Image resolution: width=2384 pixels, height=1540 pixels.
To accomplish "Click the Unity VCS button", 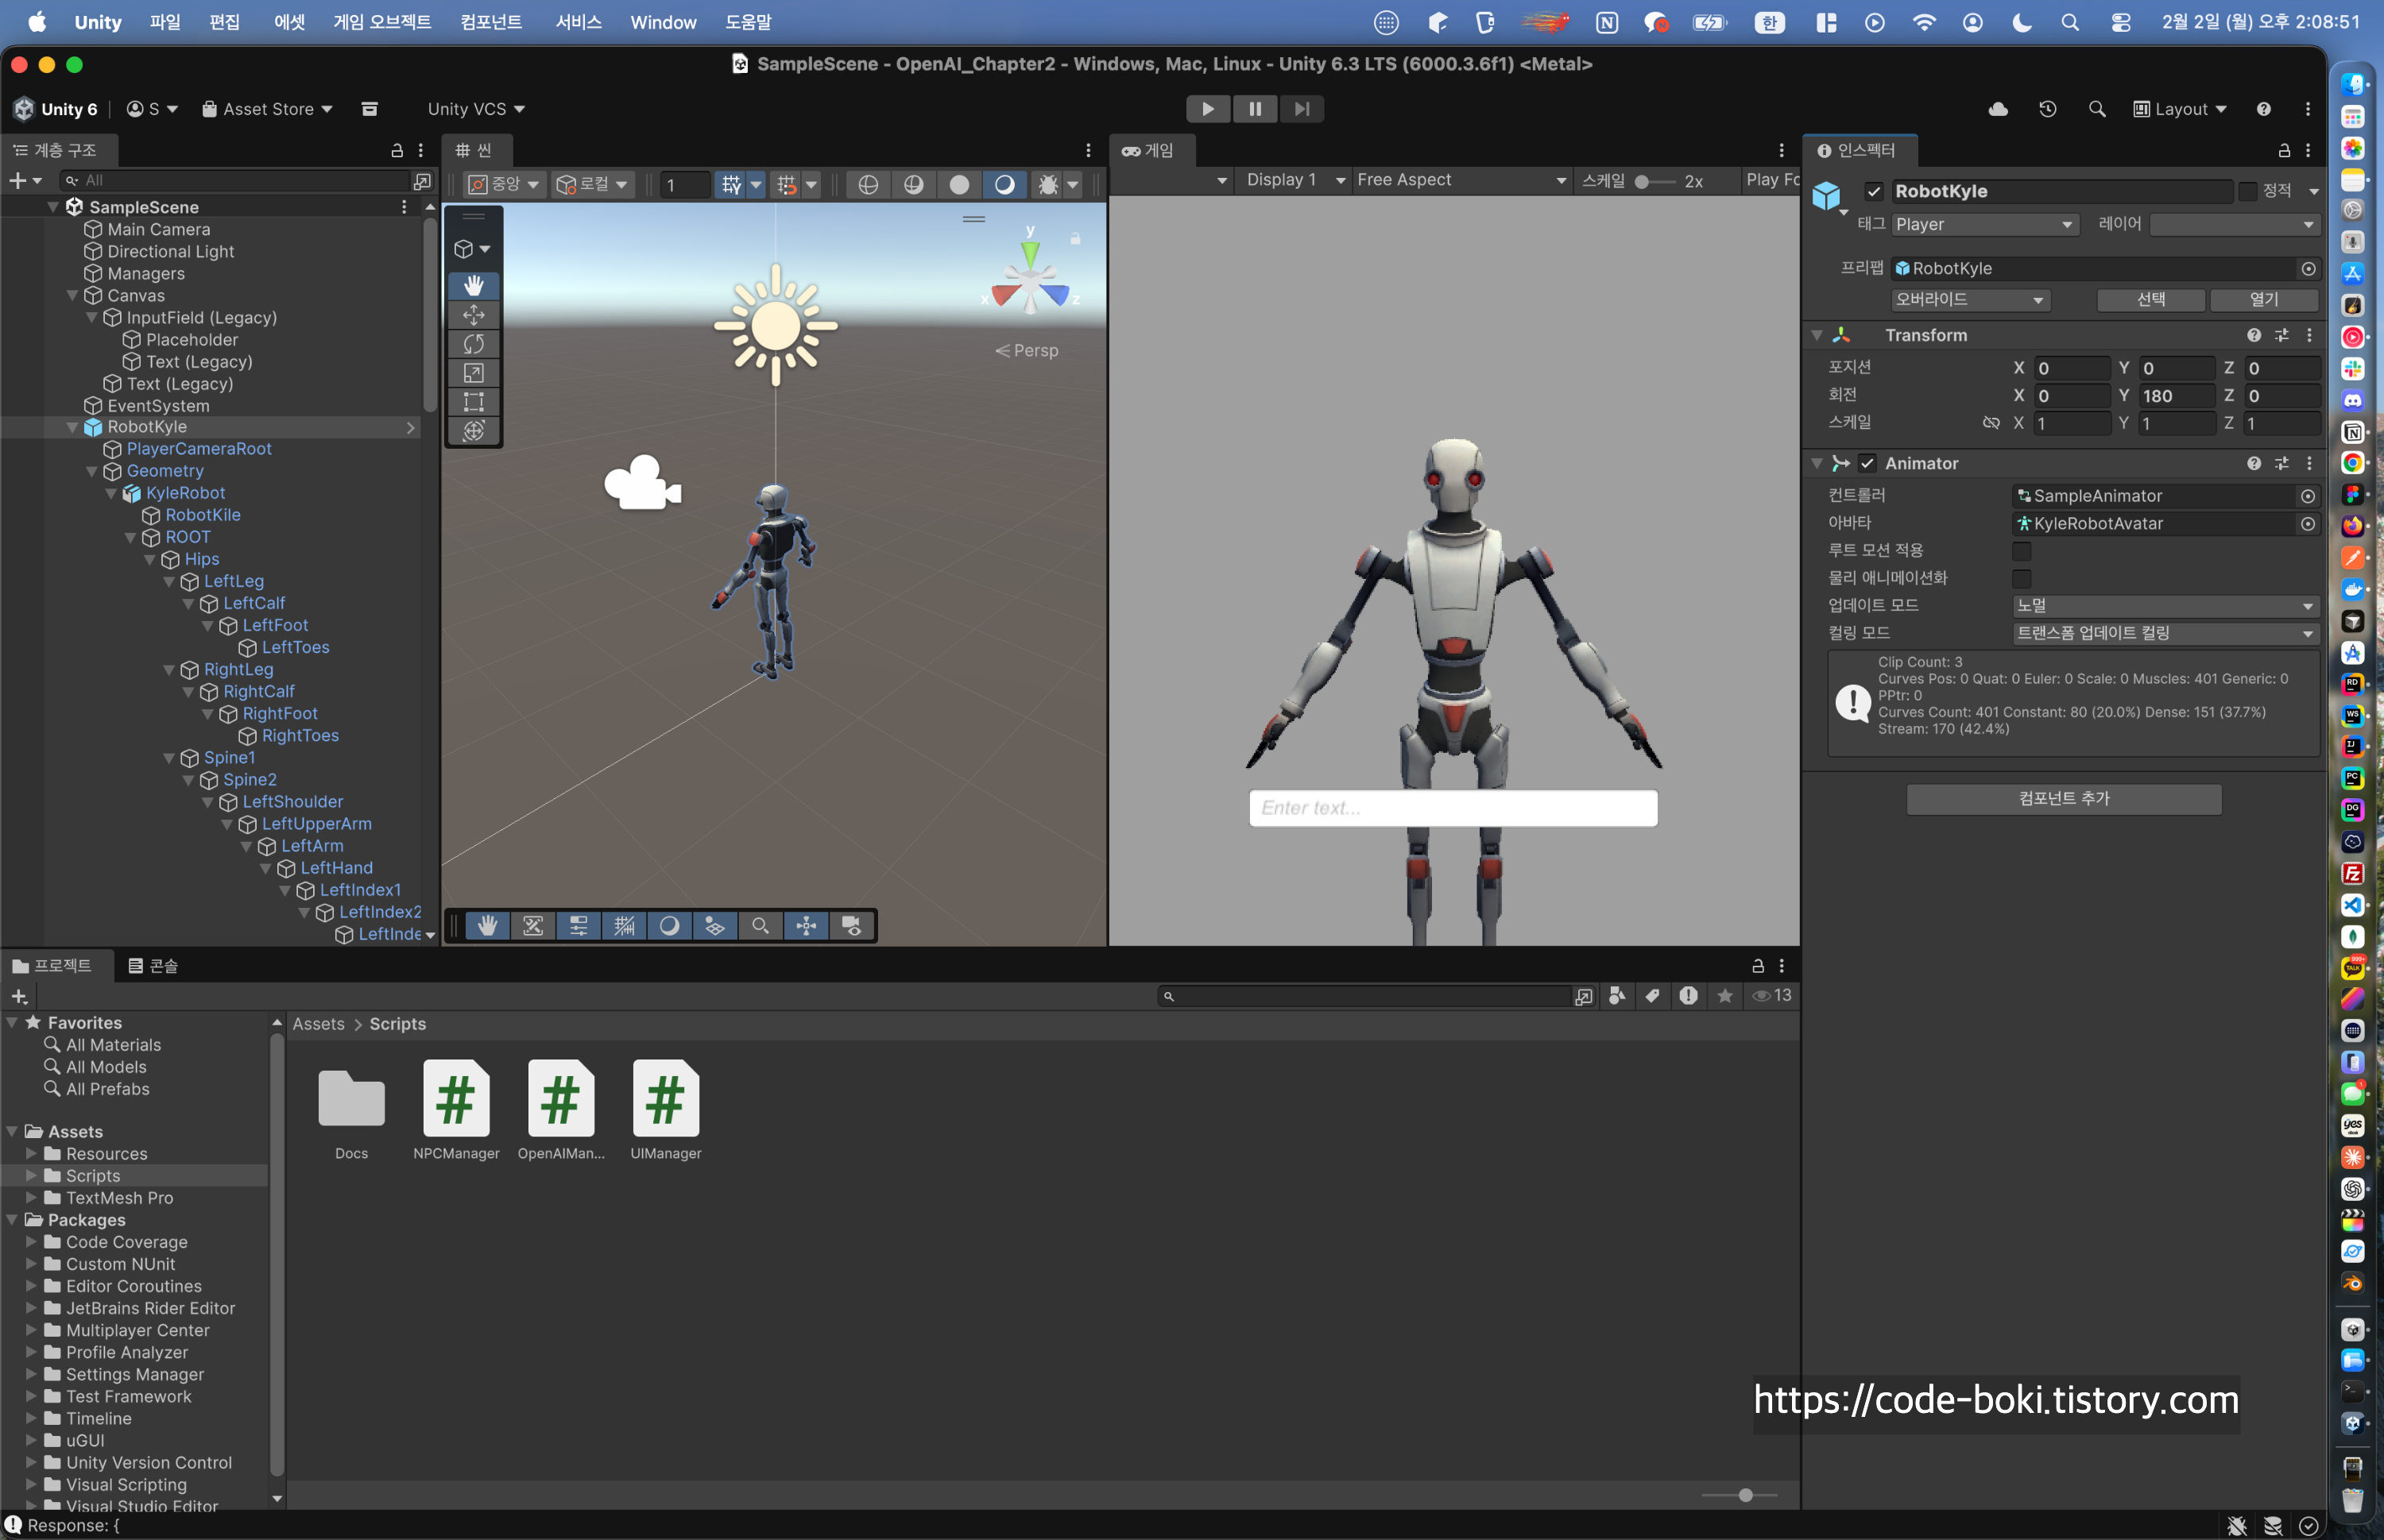I will pos(476,109).
